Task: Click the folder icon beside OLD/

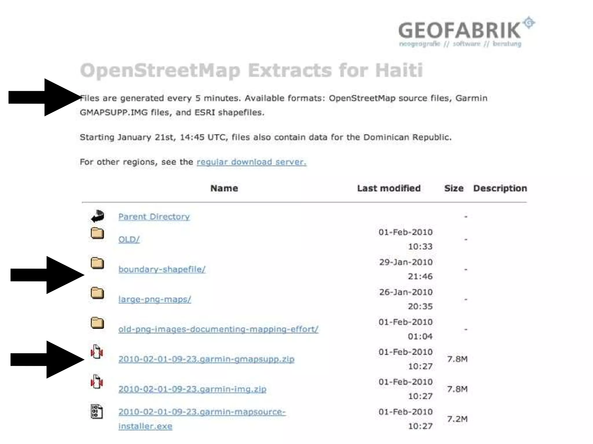Action: pos(97,233)
